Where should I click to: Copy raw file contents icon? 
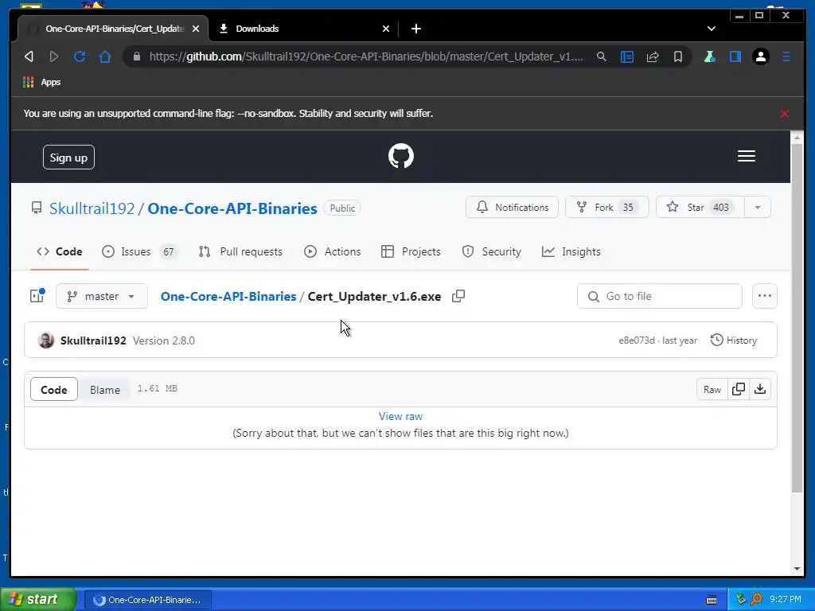pyautogui.click(x=739, y=389)
